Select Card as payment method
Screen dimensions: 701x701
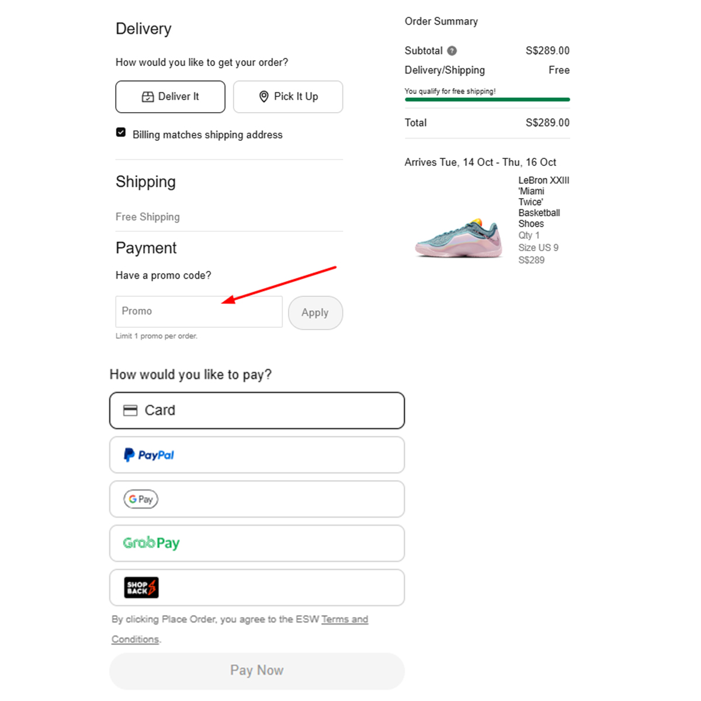pos(257,411)
